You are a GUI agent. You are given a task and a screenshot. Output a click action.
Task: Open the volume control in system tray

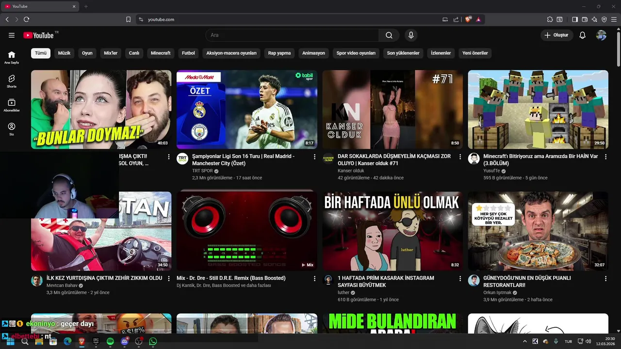click(x=588, y=341)
